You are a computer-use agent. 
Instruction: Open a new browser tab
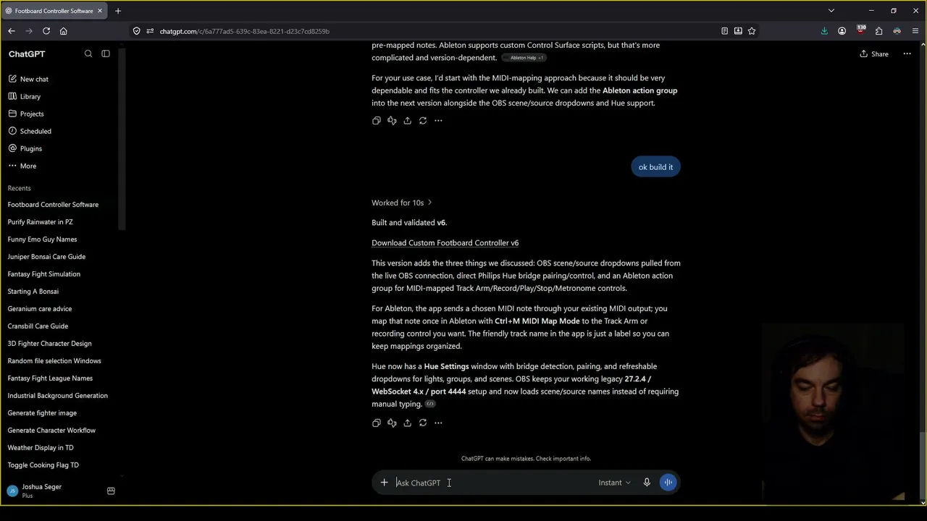click(x=118, y=11)
